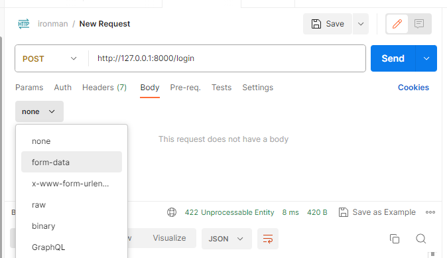Send the request with the Send button
This screenshot has width=447, height=258.
pyautogui.click(x=393, y=58)
